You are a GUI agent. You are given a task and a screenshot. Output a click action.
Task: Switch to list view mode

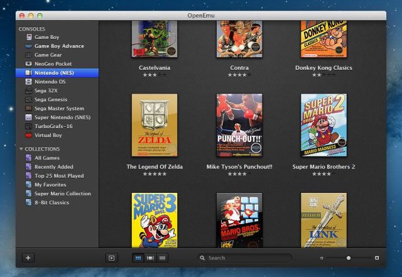(x=162, y=258)
